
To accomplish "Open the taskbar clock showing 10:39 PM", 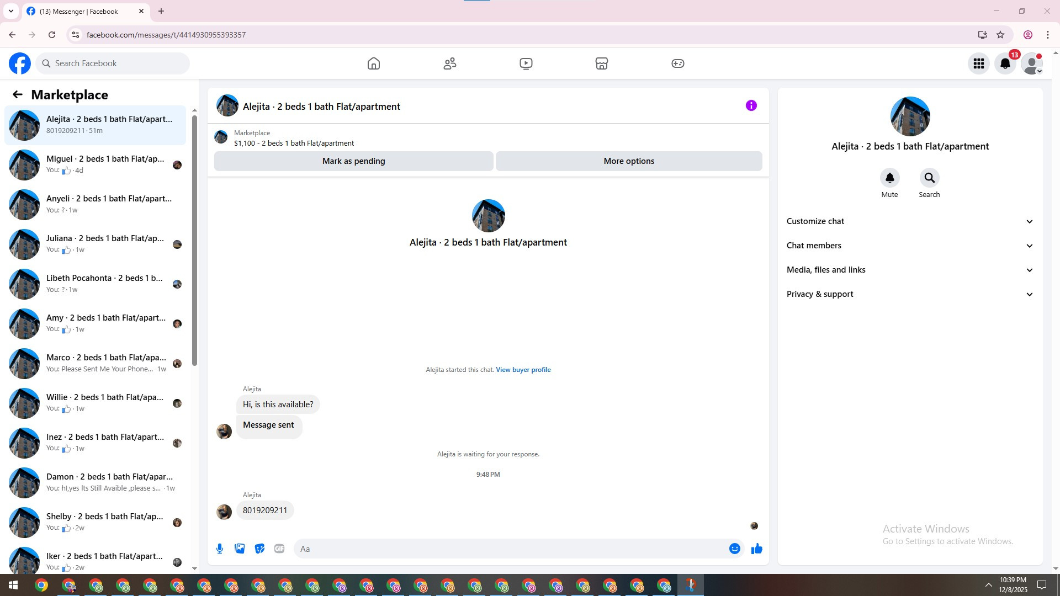I will click(x=1013, y=585).
